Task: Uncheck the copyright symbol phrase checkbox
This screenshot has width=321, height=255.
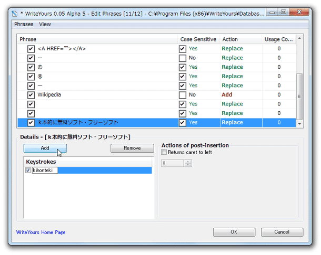Action: (31, 67)
